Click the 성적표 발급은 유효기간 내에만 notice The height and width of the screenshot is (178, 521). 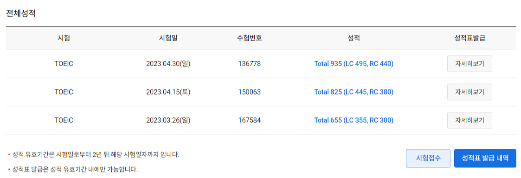(x=75, y=170)
